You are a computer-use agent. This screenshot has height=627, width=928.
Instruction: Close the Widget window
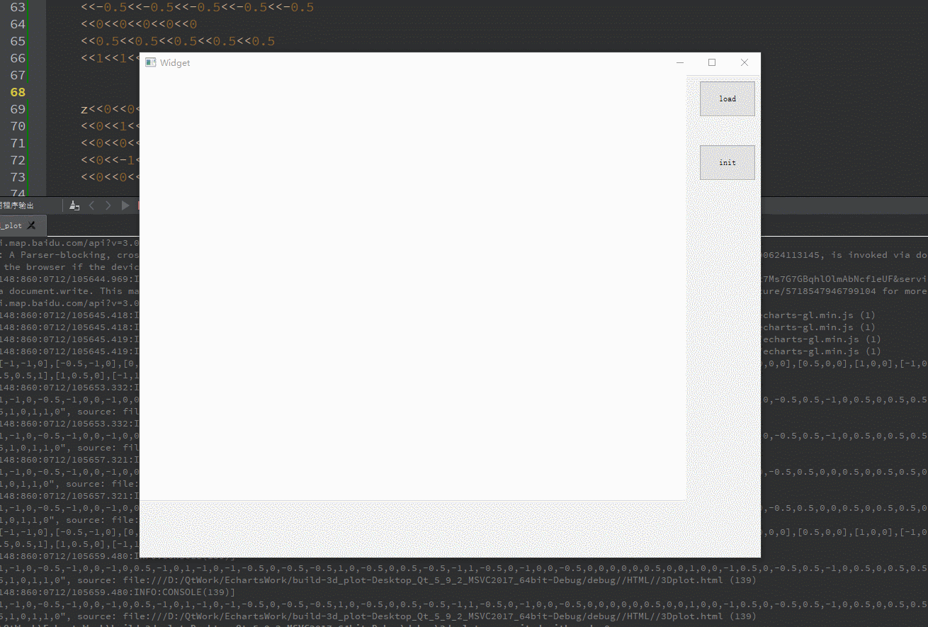(744, 62)
